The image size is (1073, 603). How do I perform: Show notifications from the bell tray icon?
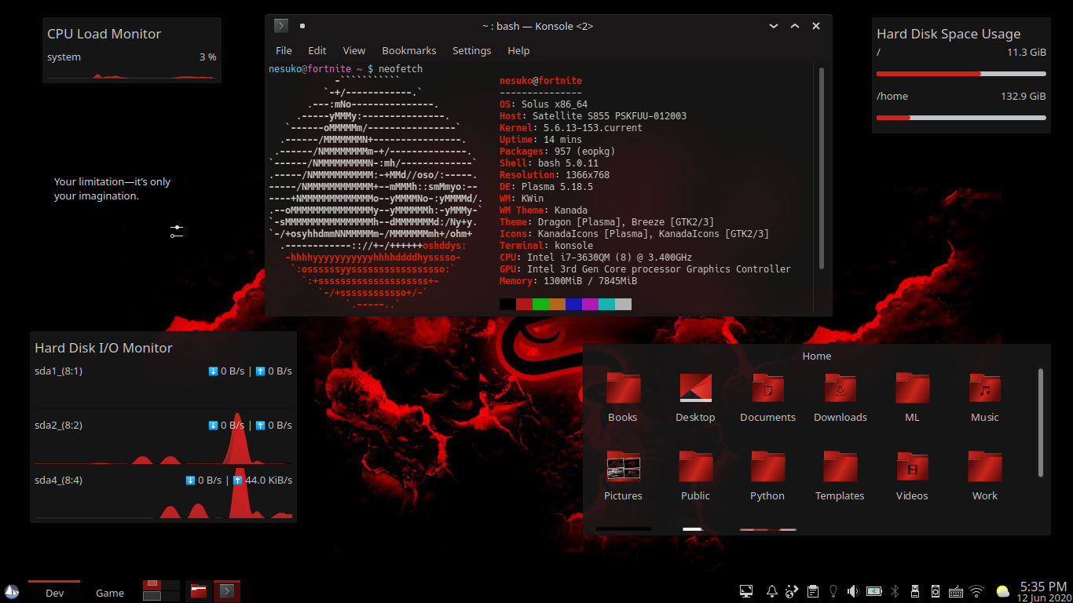tap(771, 591)
